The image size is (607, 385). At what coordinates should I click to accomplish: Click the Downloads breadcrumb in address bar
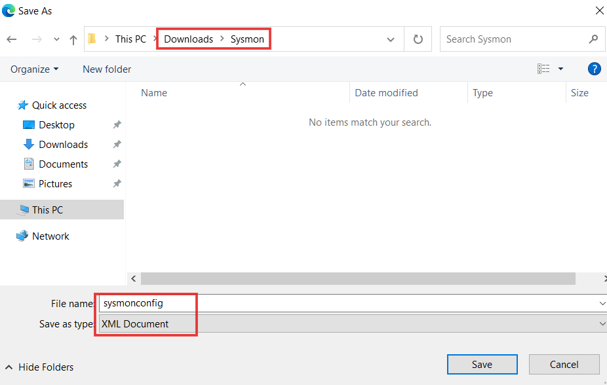click(x=189, y=39)
